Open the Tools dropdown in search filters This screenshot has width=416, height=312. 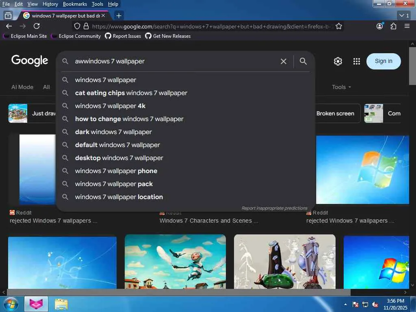point(341,87)
